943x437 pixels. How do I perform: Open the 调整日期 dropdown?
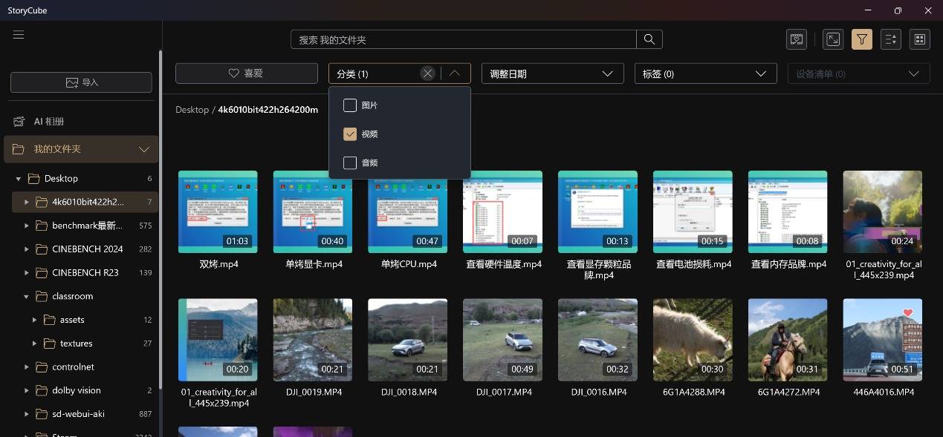coord(552,73)
